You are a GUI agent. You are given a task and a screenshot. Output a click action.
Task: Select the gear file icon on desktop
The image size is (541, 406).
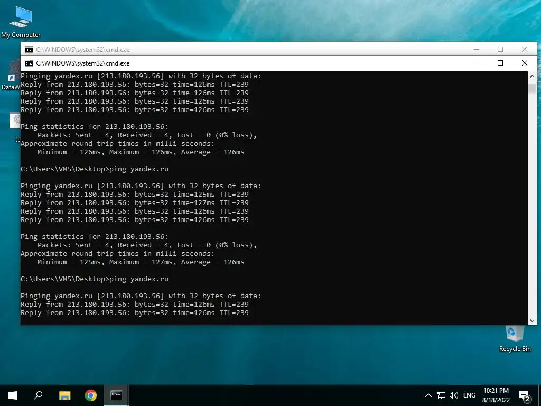(15, 120)
